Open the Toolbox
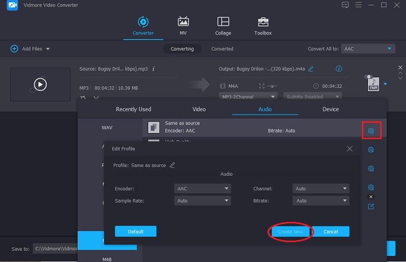 263,22
